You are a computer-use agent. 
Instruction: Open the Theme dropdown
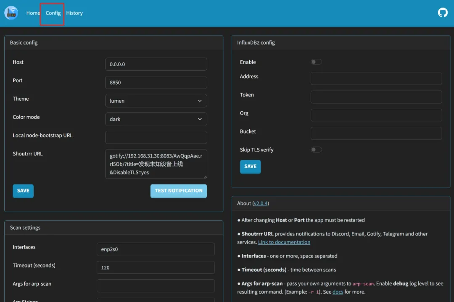[156, 101]
